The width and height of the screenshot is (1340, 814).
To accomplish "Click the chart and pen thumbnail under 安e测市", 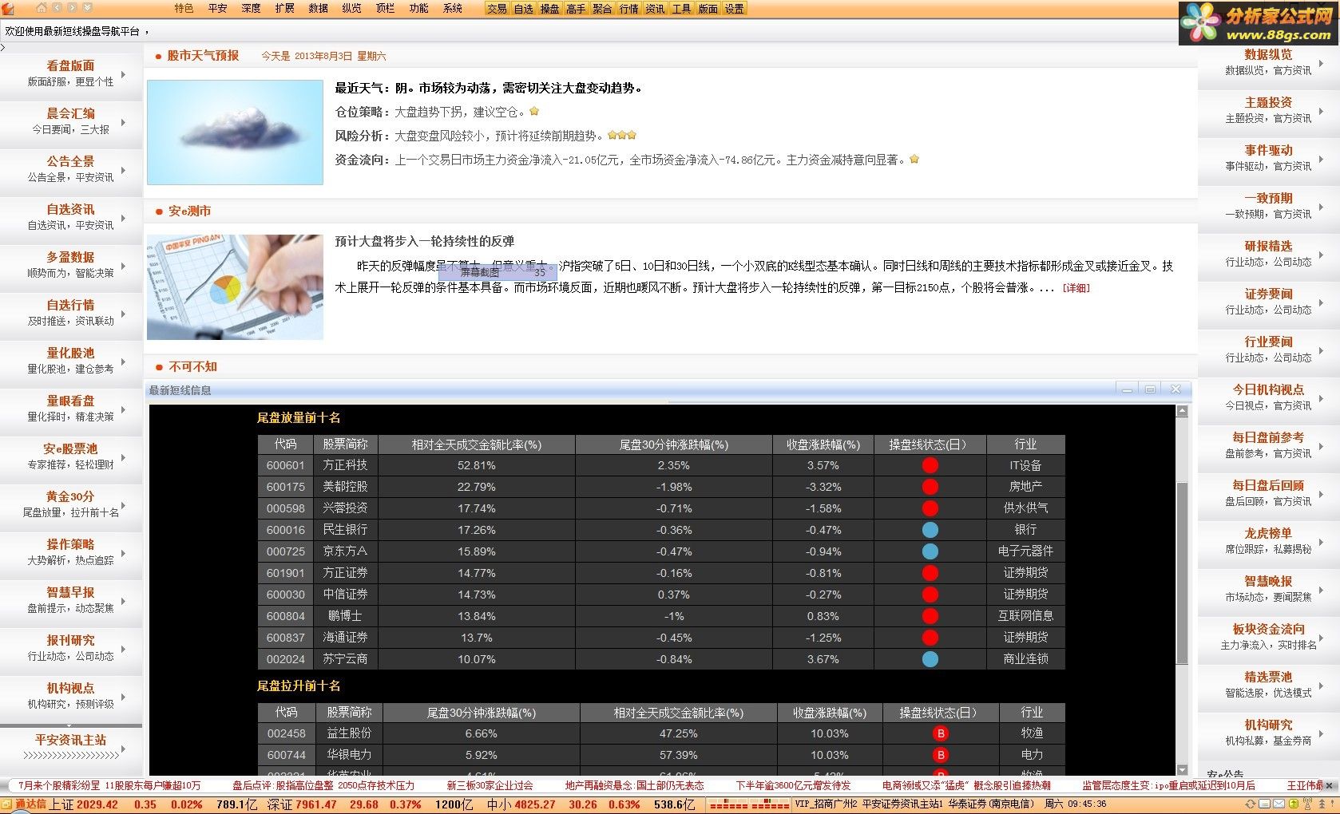I will point(235,287).
